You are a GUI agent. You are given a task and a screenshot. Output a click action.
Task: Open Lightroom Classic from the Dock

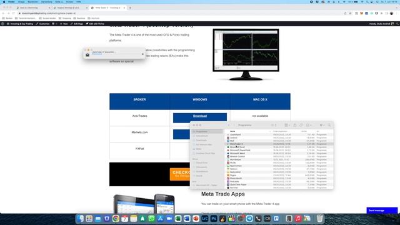205,219
